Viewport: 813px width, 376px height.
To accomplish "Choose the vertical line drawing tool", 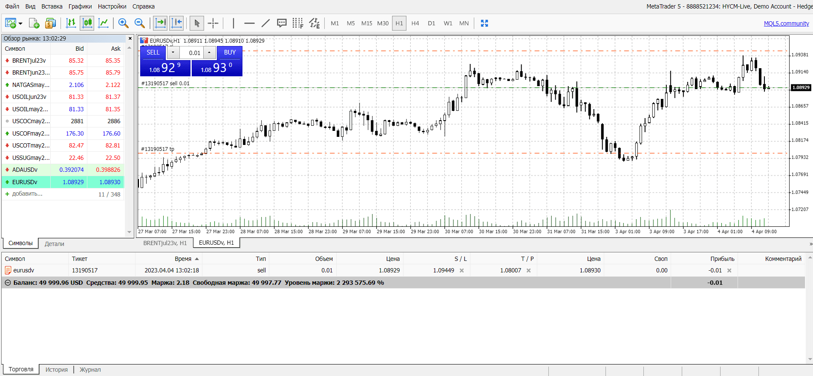I will click(234, 23).
